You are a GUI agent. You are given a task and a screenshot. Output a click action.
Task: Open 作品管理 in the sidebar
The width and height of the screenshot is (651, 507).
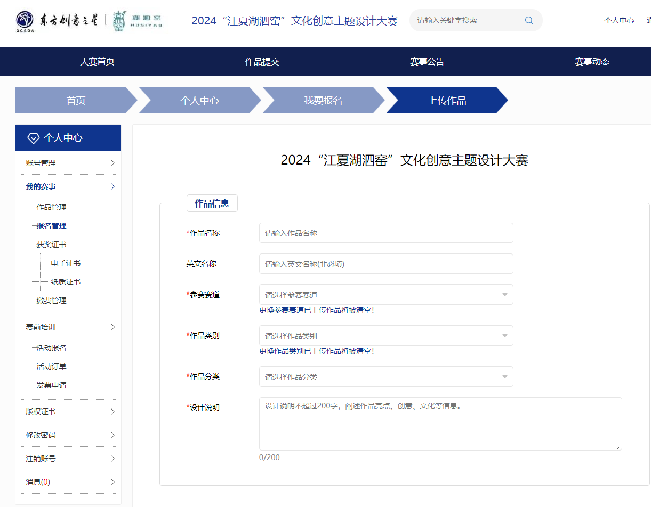click(x=51, y=207)
